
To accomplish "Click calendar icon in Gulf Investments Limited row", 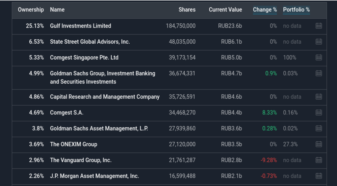I will point(318,26).
